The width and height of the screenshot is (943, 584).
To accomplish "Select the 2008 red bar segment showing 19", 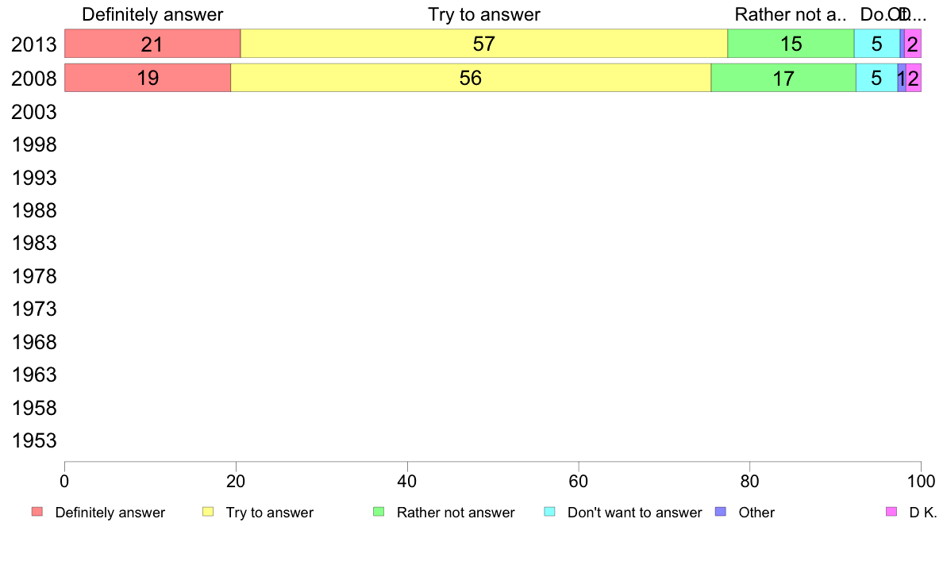I will (148, 78).
